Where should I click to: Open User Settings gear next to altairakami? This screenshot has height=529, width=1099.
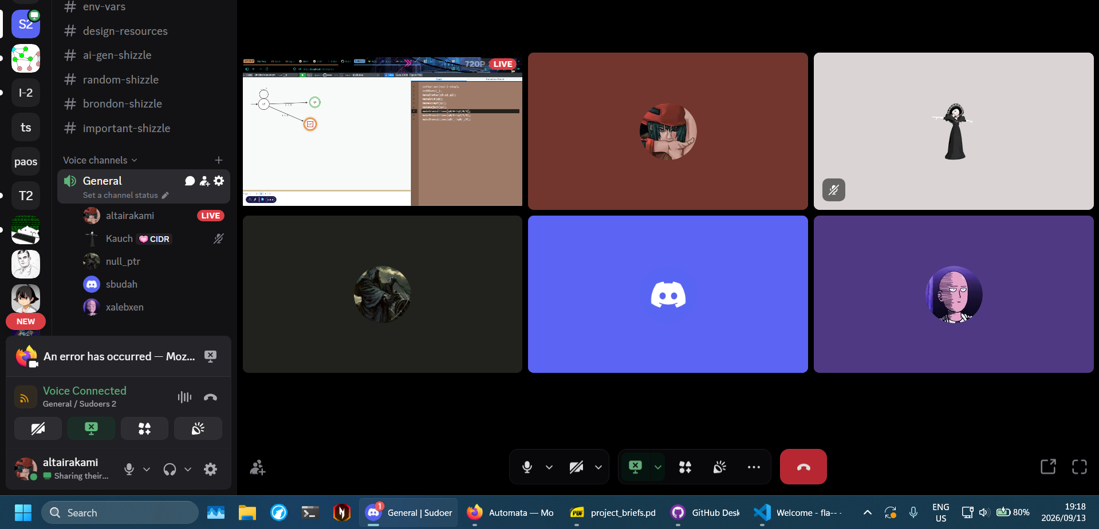210,469
